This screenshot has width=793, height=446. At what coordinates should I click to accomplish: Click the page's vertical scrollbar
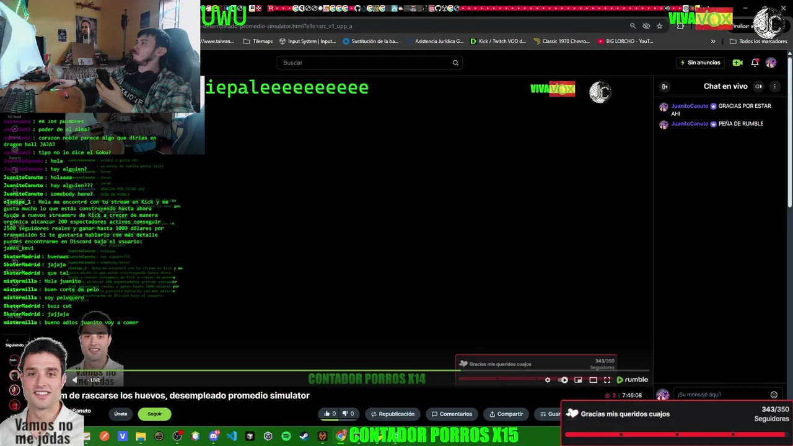tap(790, 131)
